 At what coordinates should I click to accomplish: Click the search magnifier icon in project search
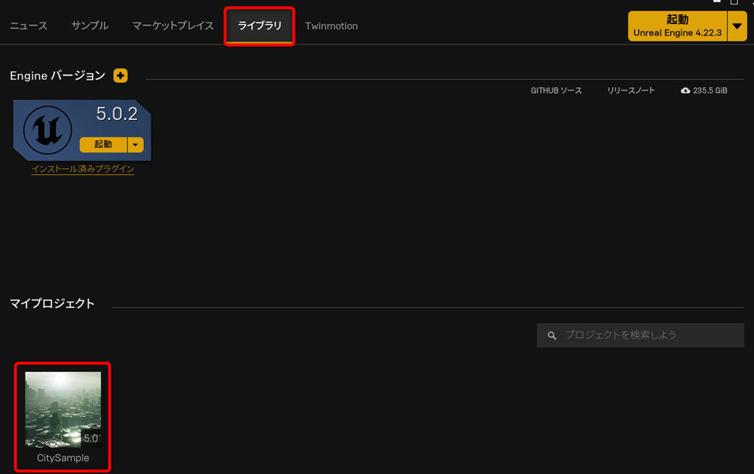(552, 335)
